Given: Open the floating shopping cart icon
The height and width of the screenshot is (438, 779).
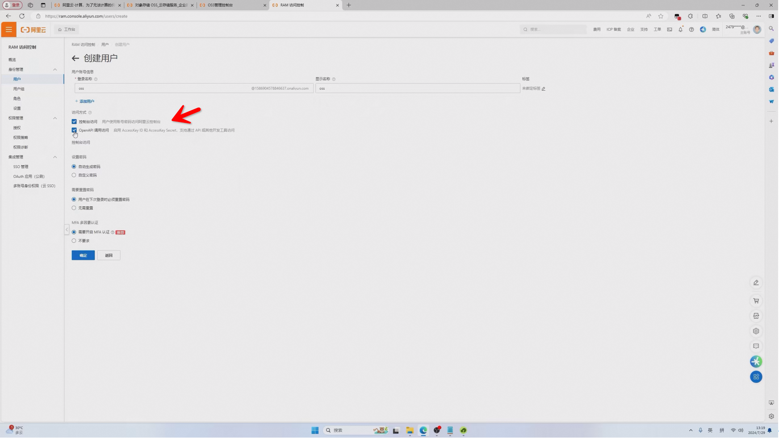Looking at the screenshot, I should pos(756,301).
